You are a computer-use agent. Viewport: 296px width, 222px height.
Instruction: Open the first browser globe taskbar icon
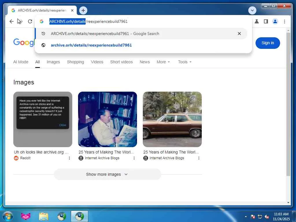click(x=62, y=216)
